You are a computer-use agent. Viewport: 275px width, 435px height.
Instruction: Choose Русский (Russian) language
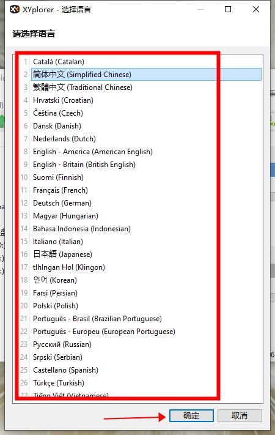point(62,344)
